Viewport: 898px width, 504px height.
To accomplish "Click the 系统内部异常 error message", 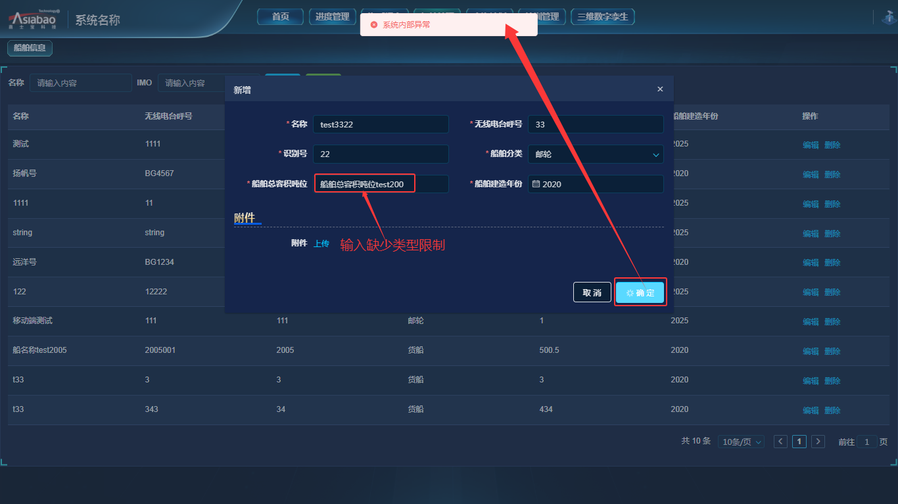I will click(x=406, y=25).
